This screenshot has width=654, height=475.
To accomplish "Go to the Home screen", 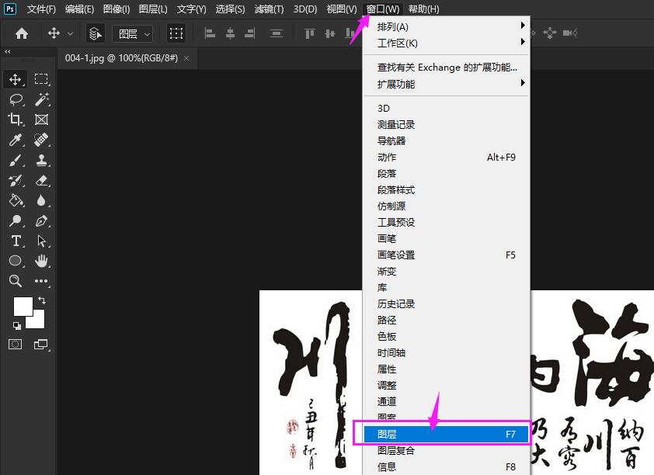I will click(22, 33).
